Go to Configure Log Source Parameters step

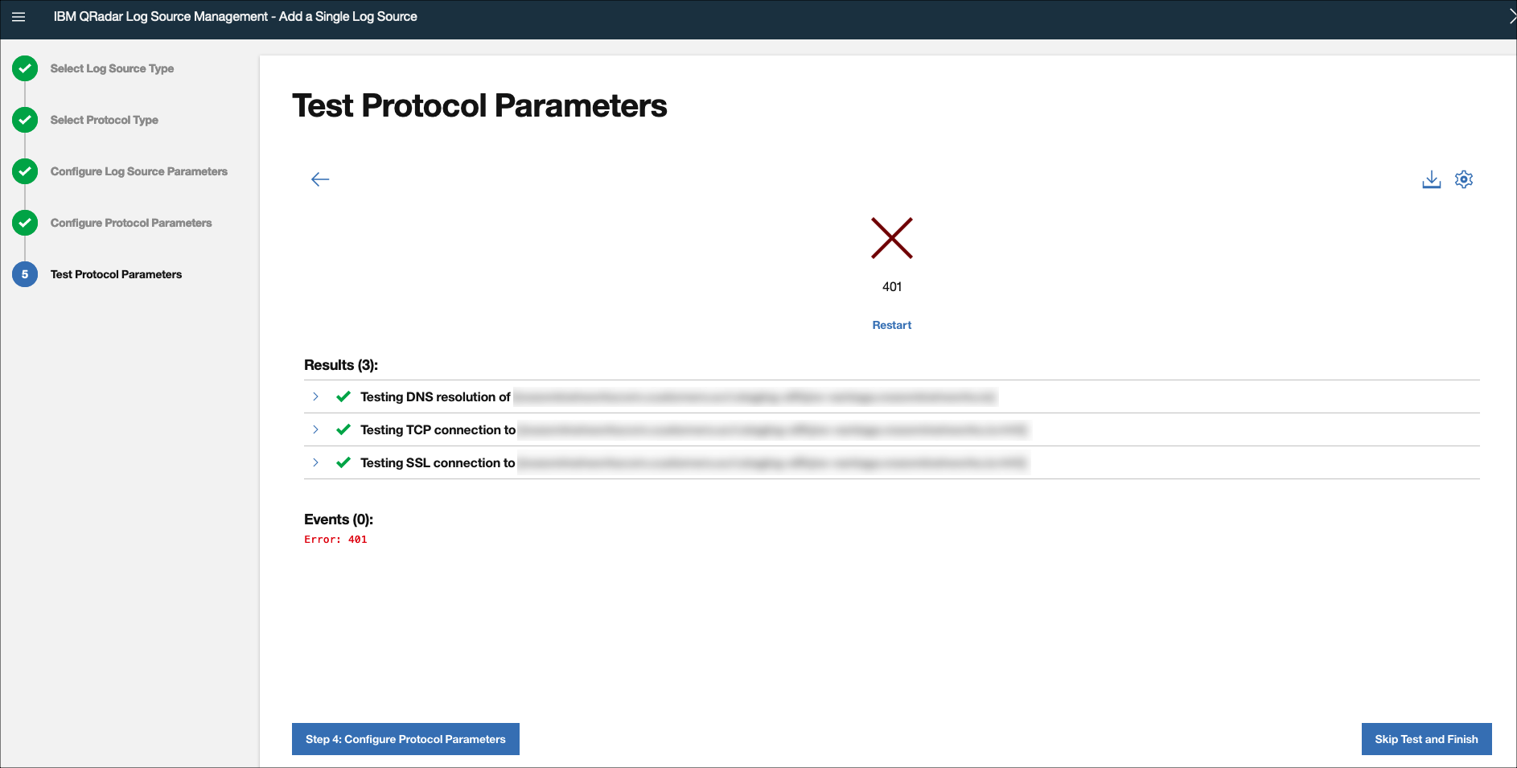pos(139,171)
